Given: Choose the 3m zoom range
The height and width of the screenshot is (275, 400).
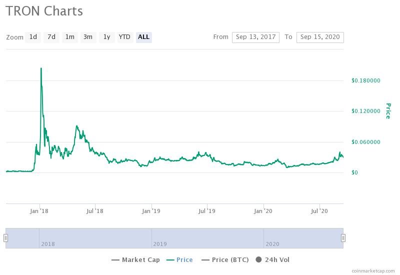Looking at the screenshot, I should pyautogui.click(x=88, y=37).
